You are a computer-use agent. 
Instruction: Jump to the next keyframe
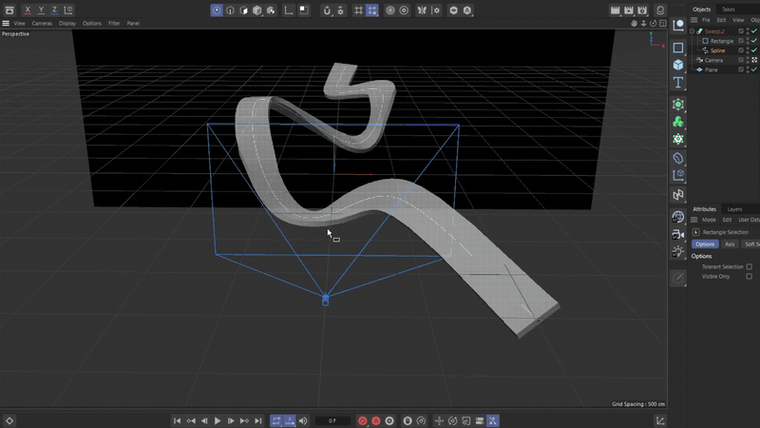pyautogui.click(x=244, y=420)
